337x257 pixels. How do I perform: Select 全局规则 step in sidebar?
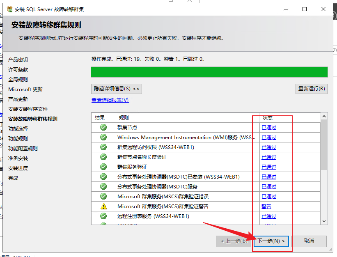click(18, 80)
